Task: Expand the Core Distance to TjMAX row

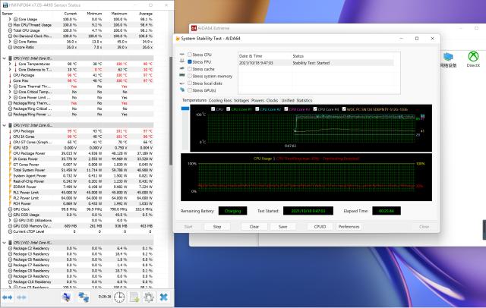Action: point(10,70)
